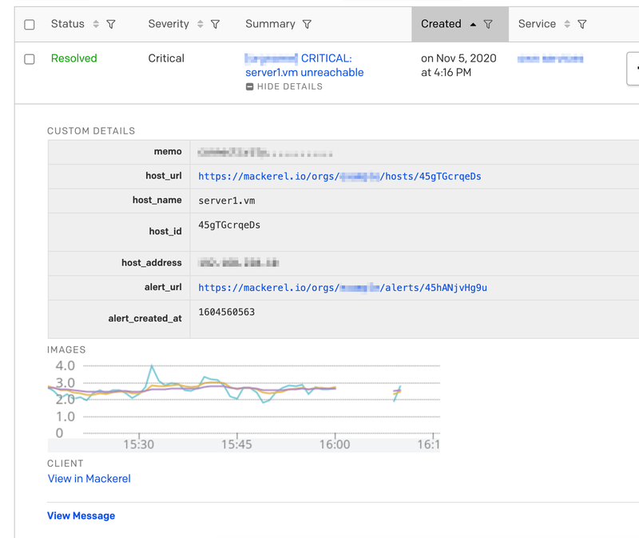The height and width of the screenshot is (538, 639).
Task: Click the Created column header label
Action: tap(441, 24)
